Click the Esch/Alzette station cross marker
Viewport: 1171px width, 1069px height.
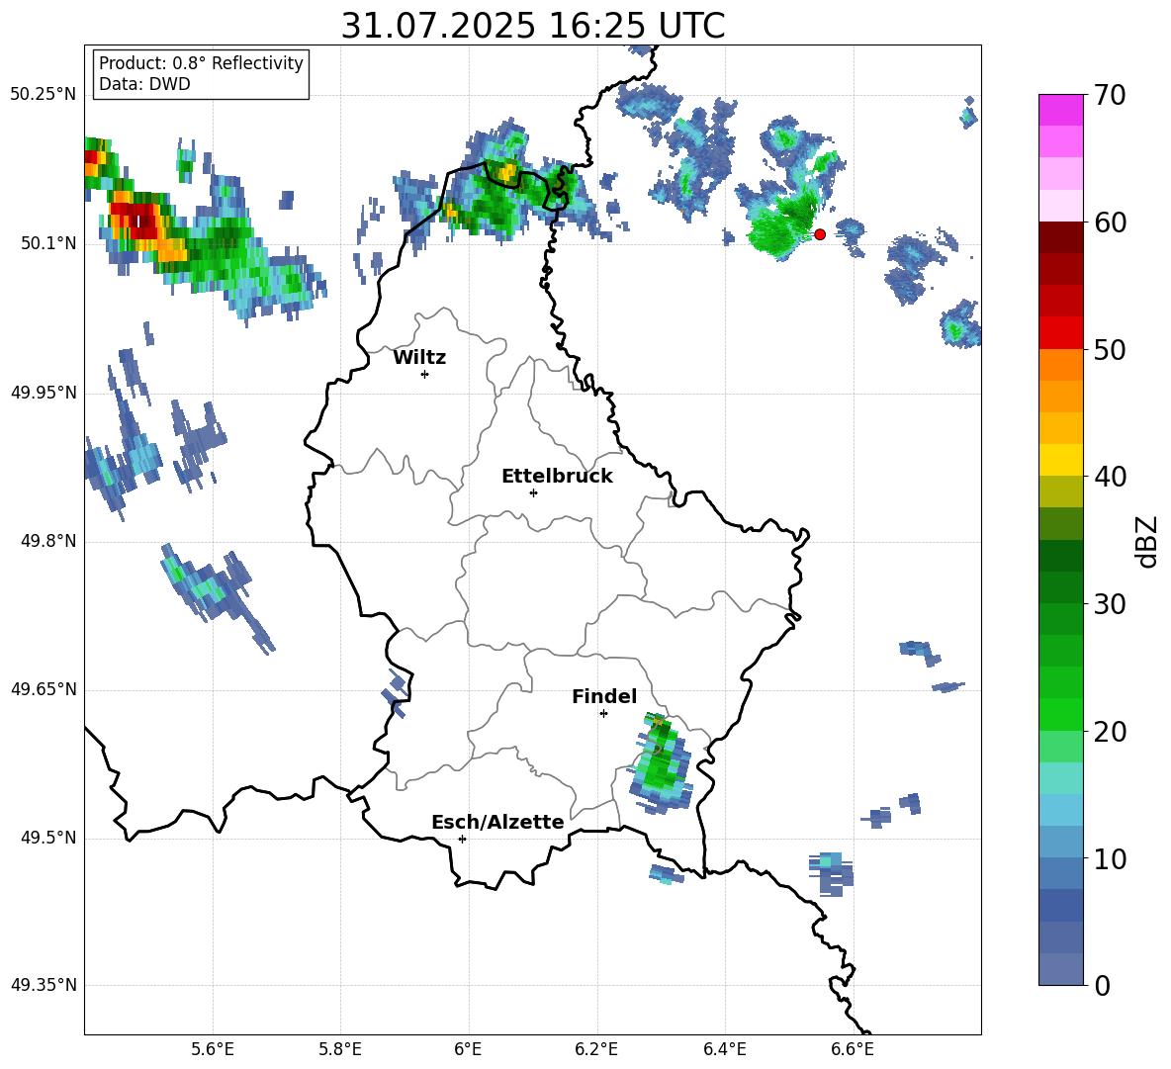click(x=462, y=839)
